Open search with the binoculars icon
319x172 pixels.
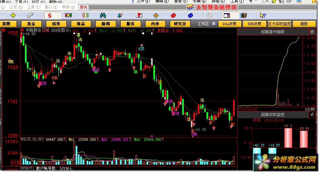103,15
